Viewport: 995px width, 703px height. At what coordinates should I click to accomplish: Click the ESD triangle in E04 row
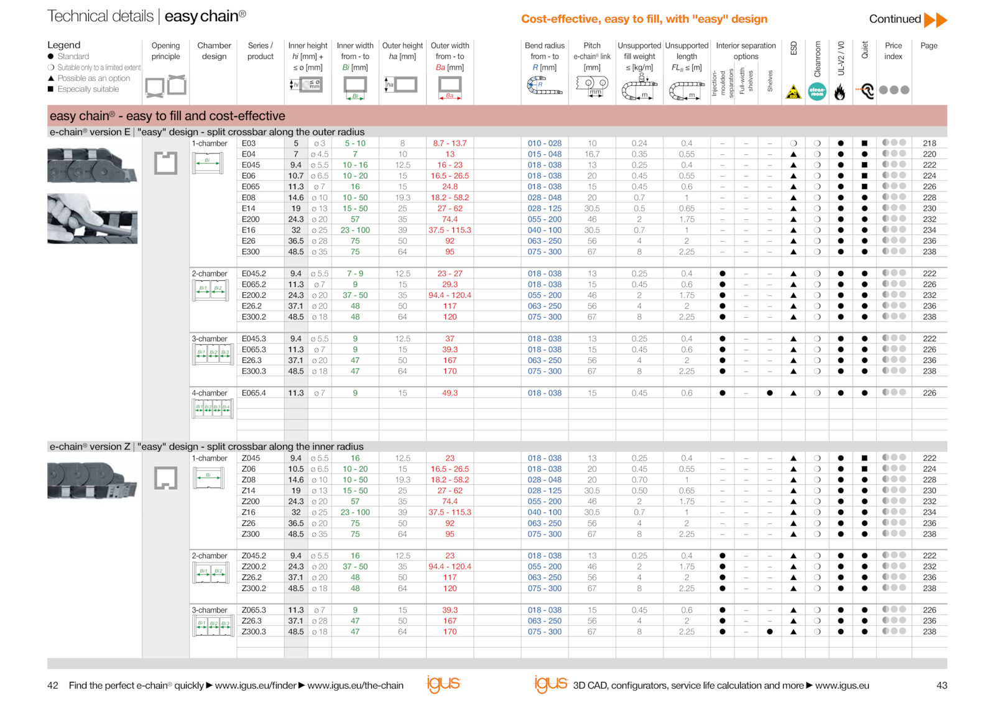tap(794, 154)
